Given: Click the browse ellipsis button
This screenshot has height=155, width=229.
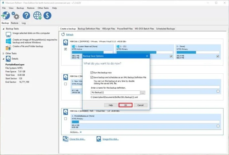Looking at the screenshot, I should (x=143, y=93).
